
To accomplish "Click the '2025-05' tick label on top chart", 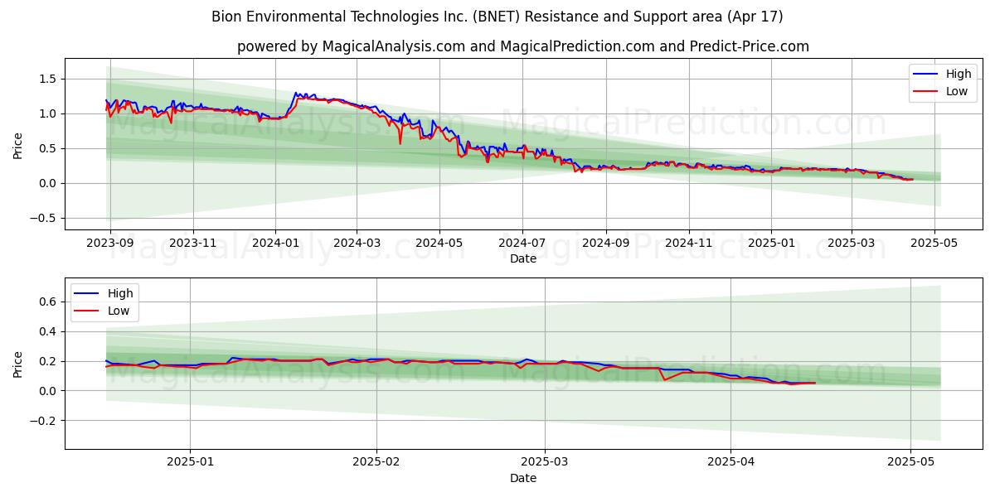I will tap(934, 243).
